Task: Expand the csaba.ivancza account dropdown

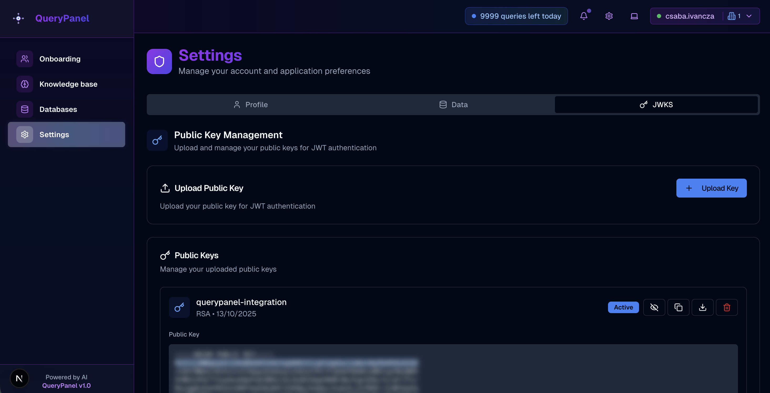Action: coord(749,16)
